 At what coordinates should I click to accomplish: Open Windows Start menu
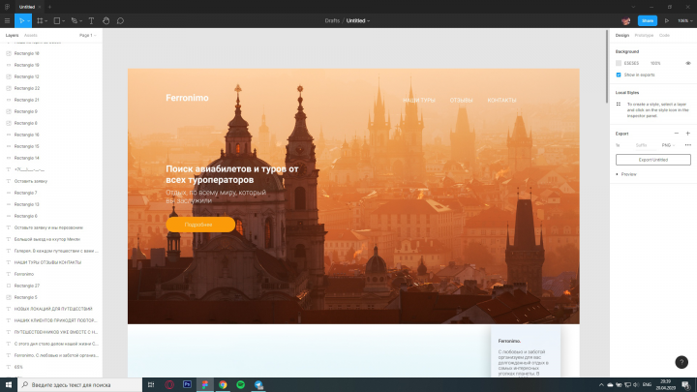[x=9, y=385]
